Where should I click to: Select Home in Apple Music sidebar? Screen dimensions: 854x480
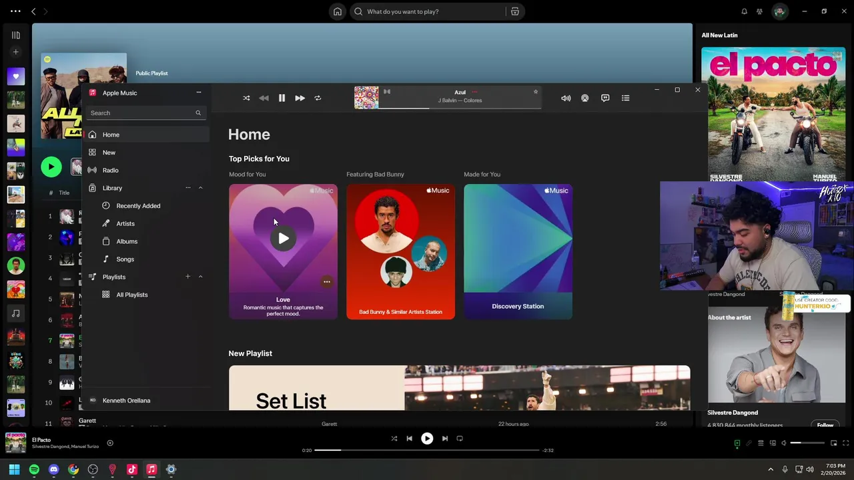tap(147, 135)
